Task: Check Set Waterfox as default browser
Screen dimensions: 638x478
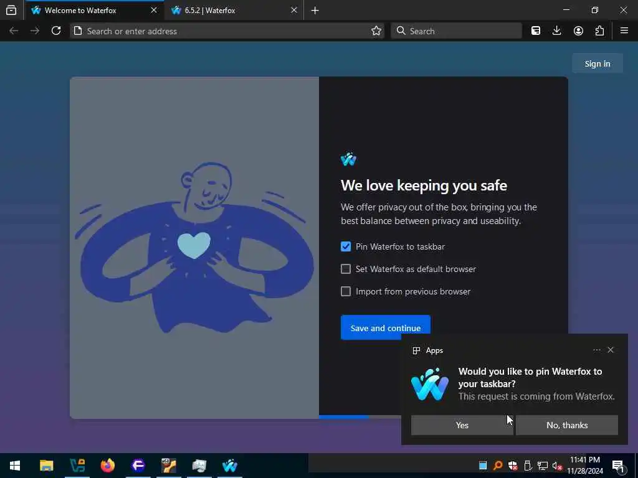Action: tap(345, 269)
